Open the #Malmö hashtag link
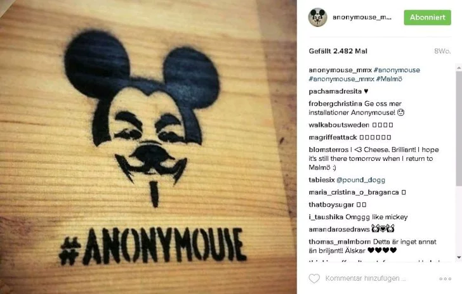The height and width of the screenshot is (294, 462). [x=389, y=79]
